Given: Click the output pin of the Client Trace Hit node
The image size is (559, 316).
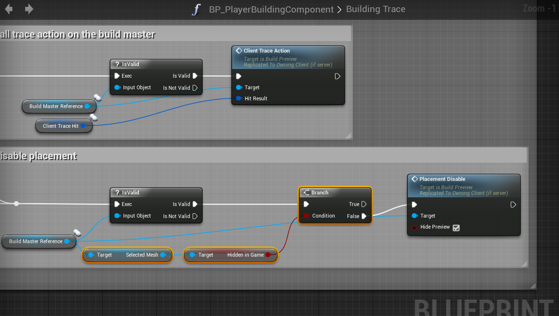Looking at the screenshot, I should coord(83,126).
